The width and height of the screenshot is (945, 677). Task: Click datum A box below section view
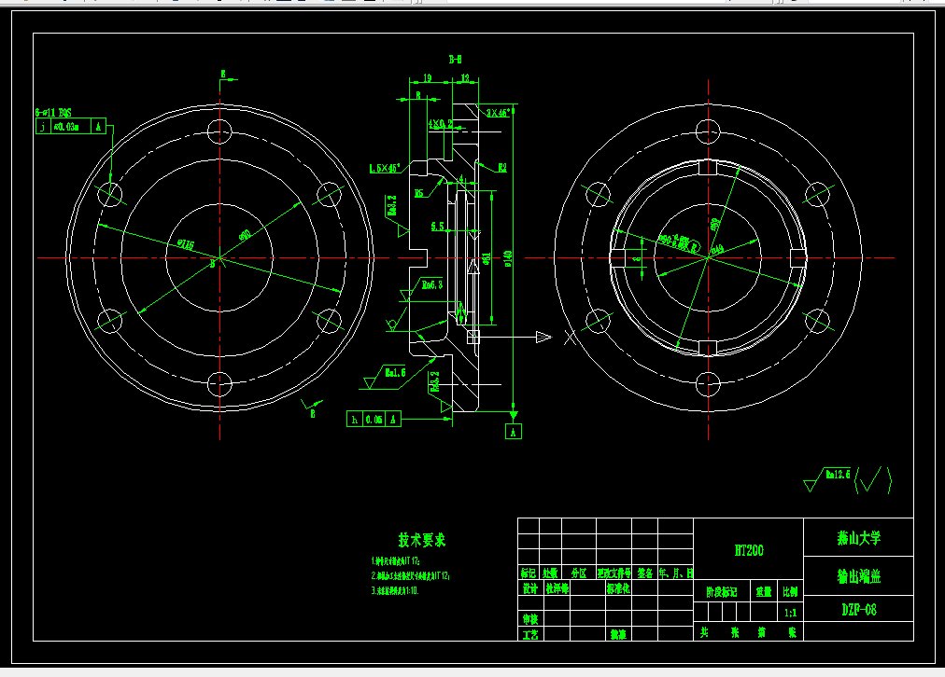[x=514, y=432]
